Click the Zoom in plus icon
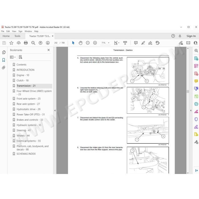Image resolution: width=199 pixels, height=199 pixels. coord(95,43)
